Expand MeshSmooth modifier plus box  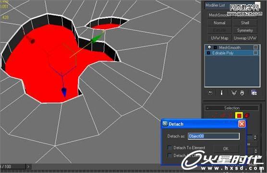(x=215, y=47)
